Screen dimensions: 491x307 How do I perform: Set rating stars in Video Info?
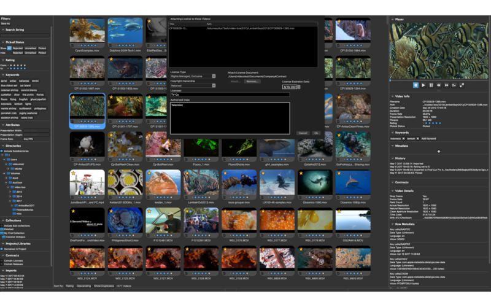click(x=433, y=123)
